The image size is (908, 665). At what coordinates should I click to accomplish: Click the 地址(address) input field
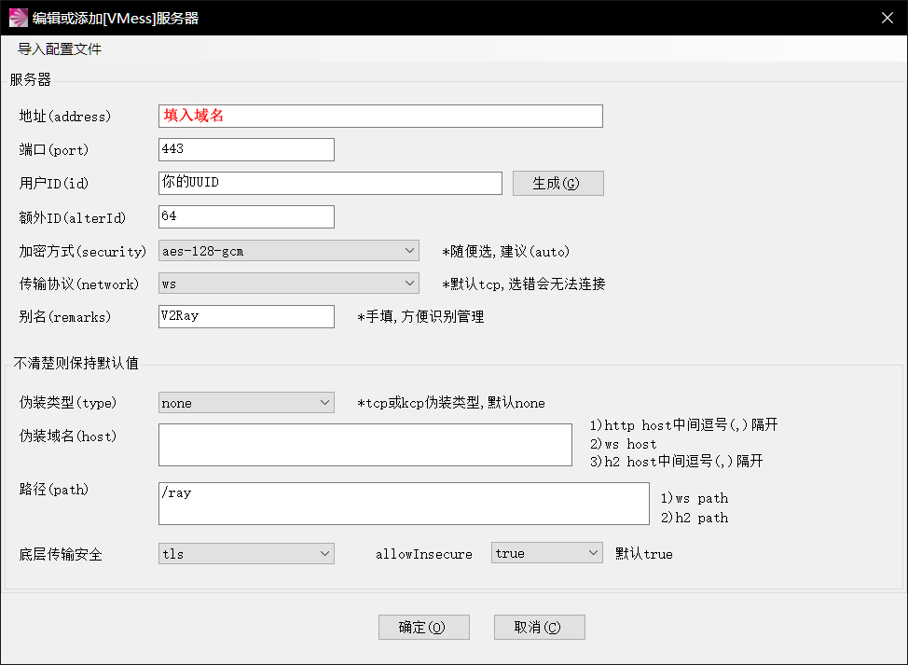pyautogui.click(x=380, y=116)
